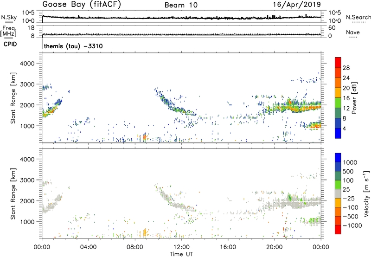371x257 pixels.
Task: Click the 'Goose Bay (fitACF)' title text
Action: pos(82,5)
